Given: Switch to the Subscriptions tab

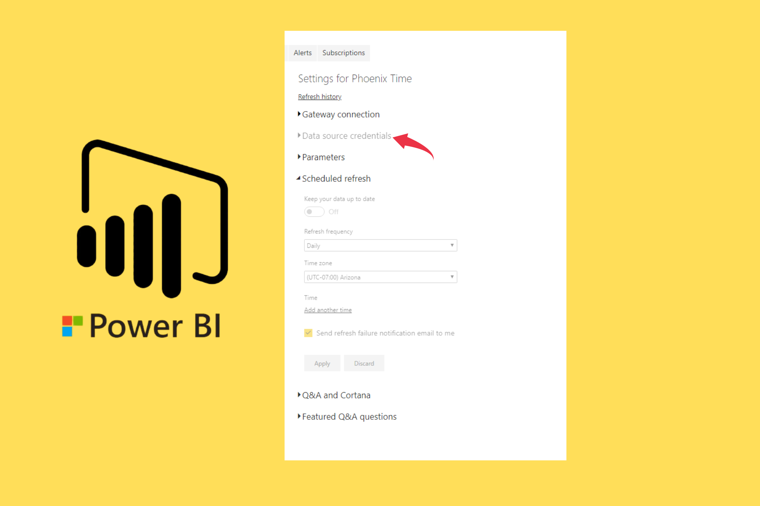Looking at the screenshot, I should click(343, 53).
